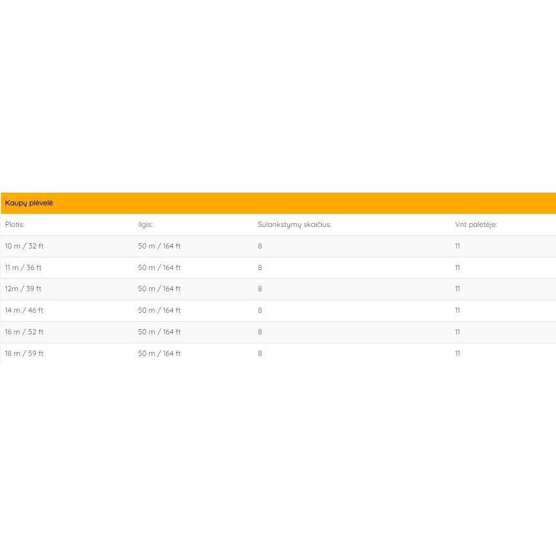Click units per pallet in the 10 m row
556x556 pixels.
tap(458, 246)
